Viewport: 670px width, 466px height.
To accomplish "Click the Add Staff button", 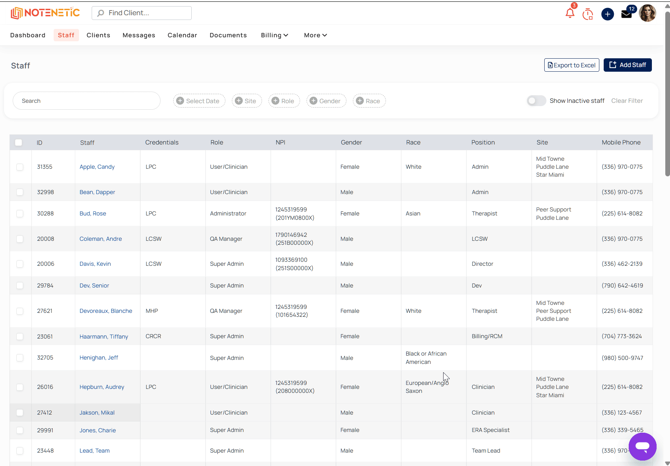I will click(628, 65).
